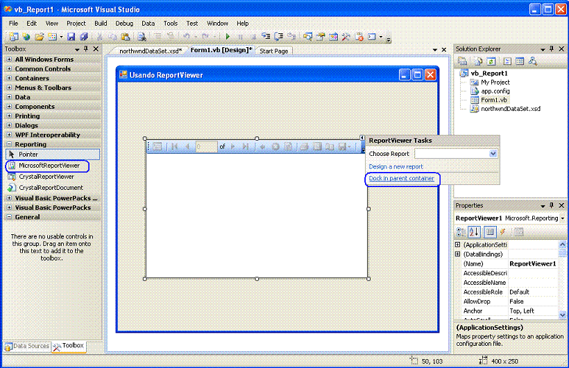Click View Code icon in Solution Explorer
Viewport: 569px width, 368px height.
[x=507, y=61]
